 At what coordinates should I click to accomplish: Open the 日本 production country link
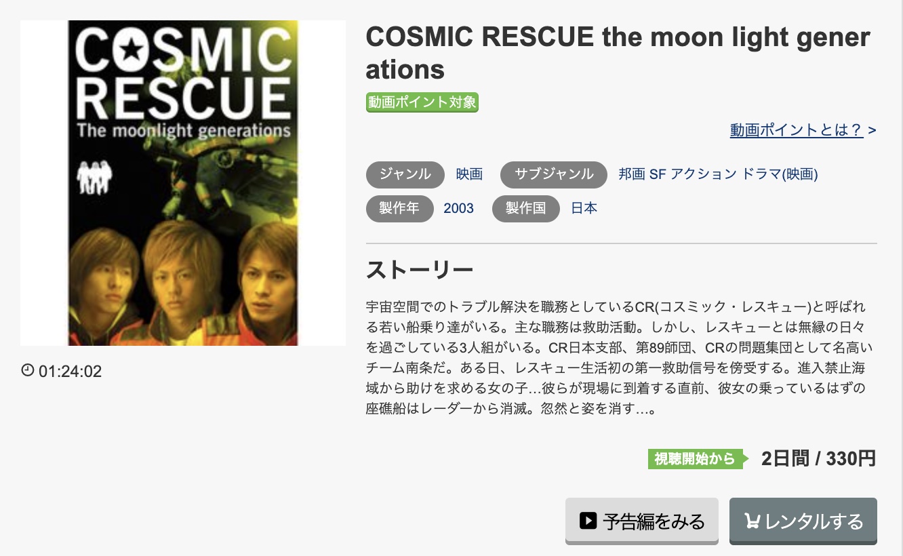click(585, 208)
